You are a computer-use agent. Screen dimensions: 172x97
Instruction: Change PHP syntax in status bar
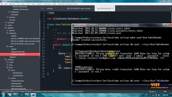(x=165, y=92)
